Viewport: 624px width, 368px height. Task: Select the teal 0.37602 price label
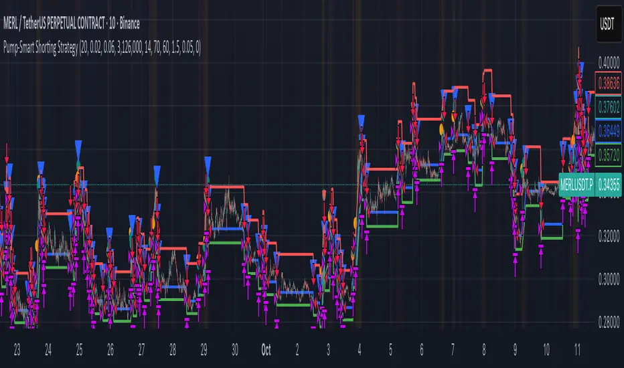[609, 107]
